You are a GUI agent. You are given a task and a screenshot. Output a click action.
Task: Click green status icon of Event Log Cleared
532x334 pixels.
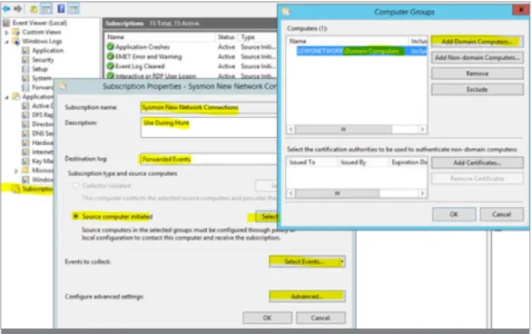[x=110, y=65]
